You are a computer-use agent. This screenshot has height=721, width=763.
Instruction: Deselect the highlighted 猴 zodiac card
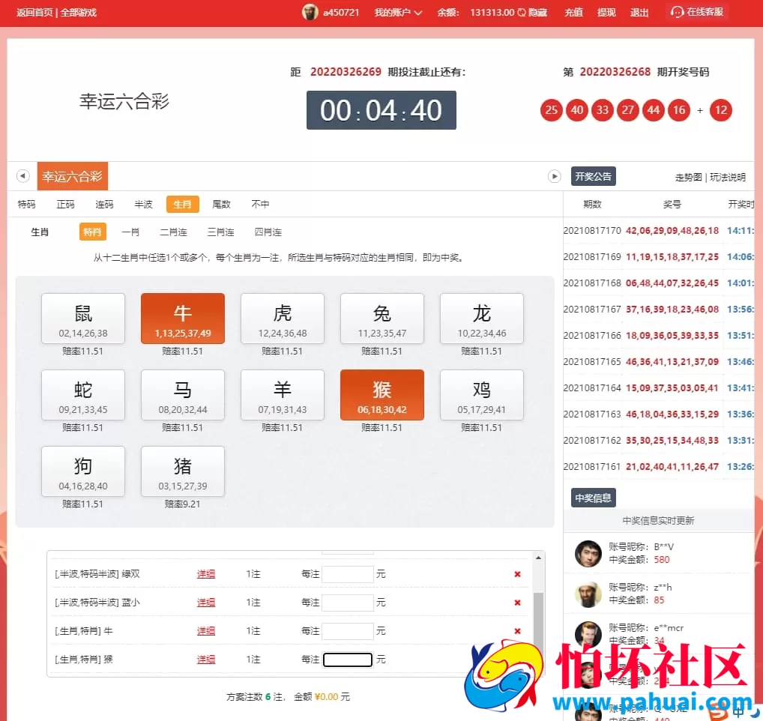pos(382,395)
